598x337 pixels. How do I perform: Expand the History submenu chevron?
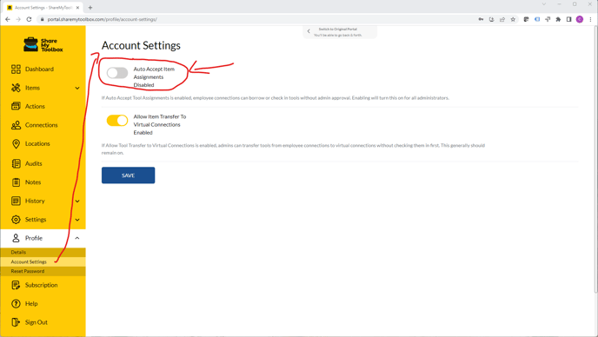coord(77,202)
